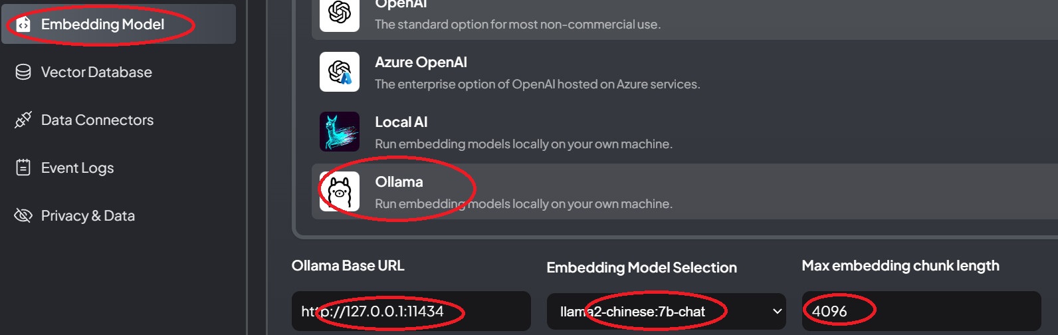The width and height of the screenshot is (1058, 335).
Task: Click the Ollama Base URL field
Action: tap(411, 311)
